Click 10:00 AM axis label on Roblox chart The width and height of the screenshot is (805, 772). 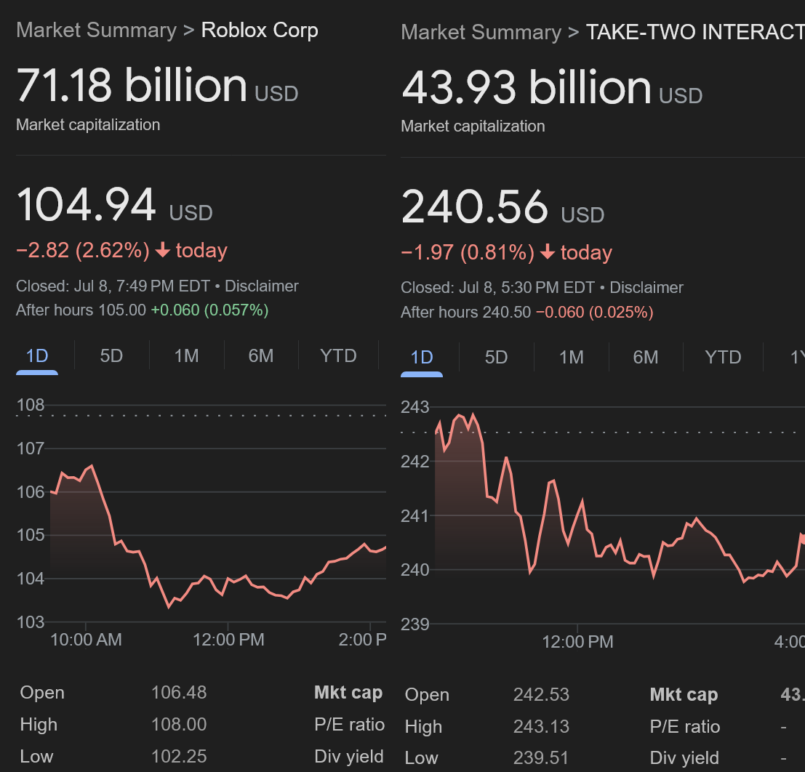pos(86,640)
